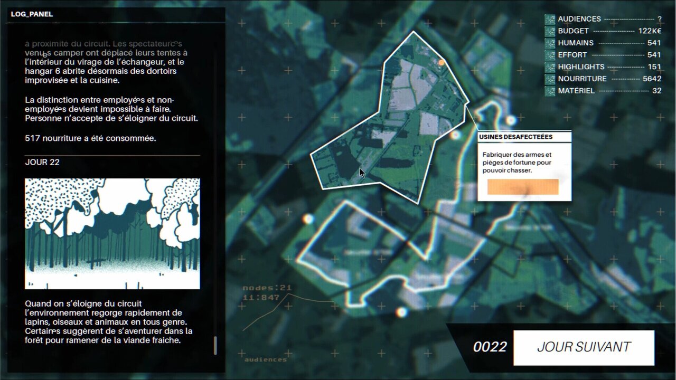Click the audiences graph label
Image resolution: width=676 pixels, height=380 pixels.
(265, 359)
